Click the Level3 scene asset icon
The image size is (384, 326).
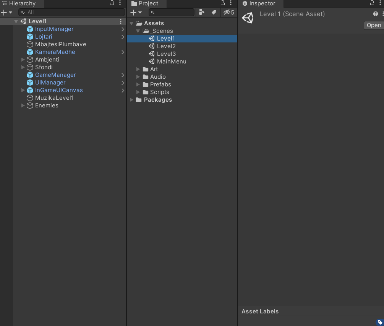point(152,54)
